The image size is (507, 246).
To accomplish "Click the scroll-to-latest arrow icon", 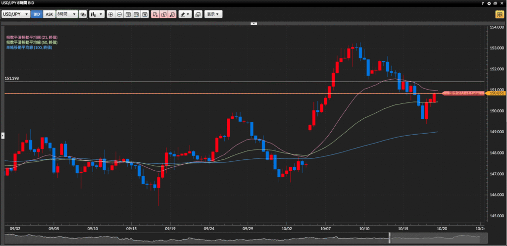I will [145, 14].
